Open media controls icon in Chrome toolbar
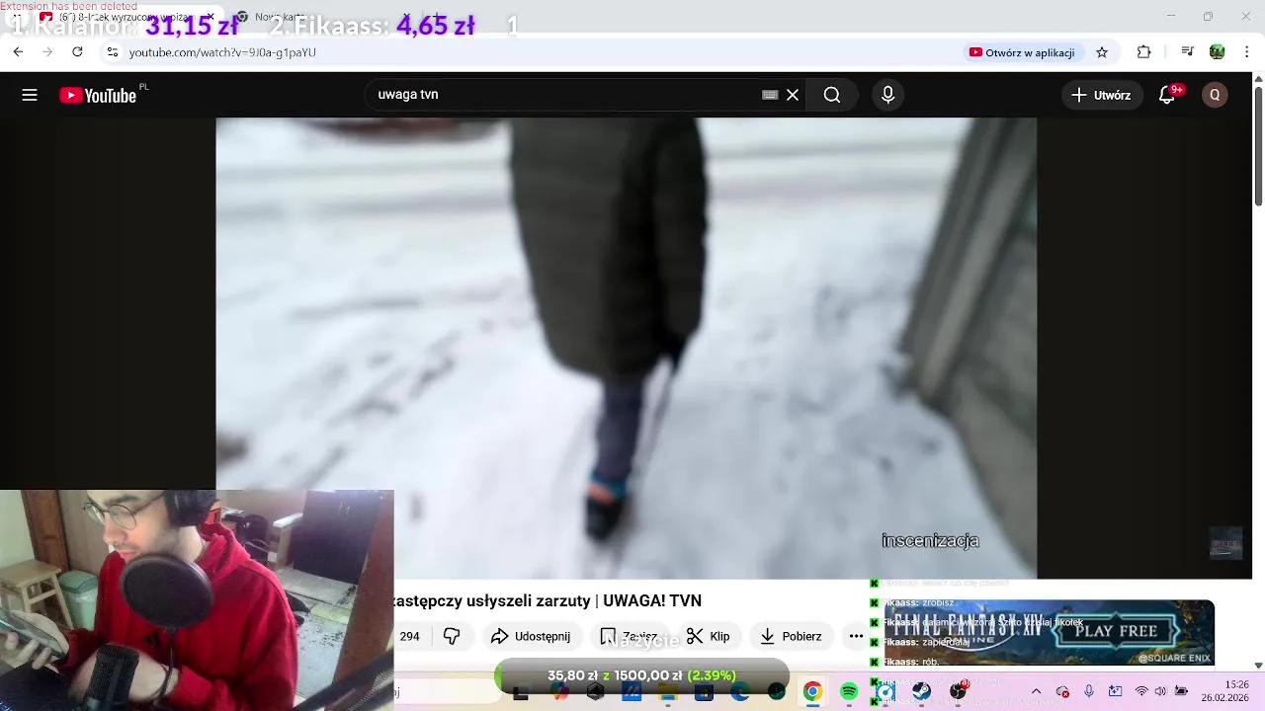The image size is (1265, 711). (x=1188, y=52)
